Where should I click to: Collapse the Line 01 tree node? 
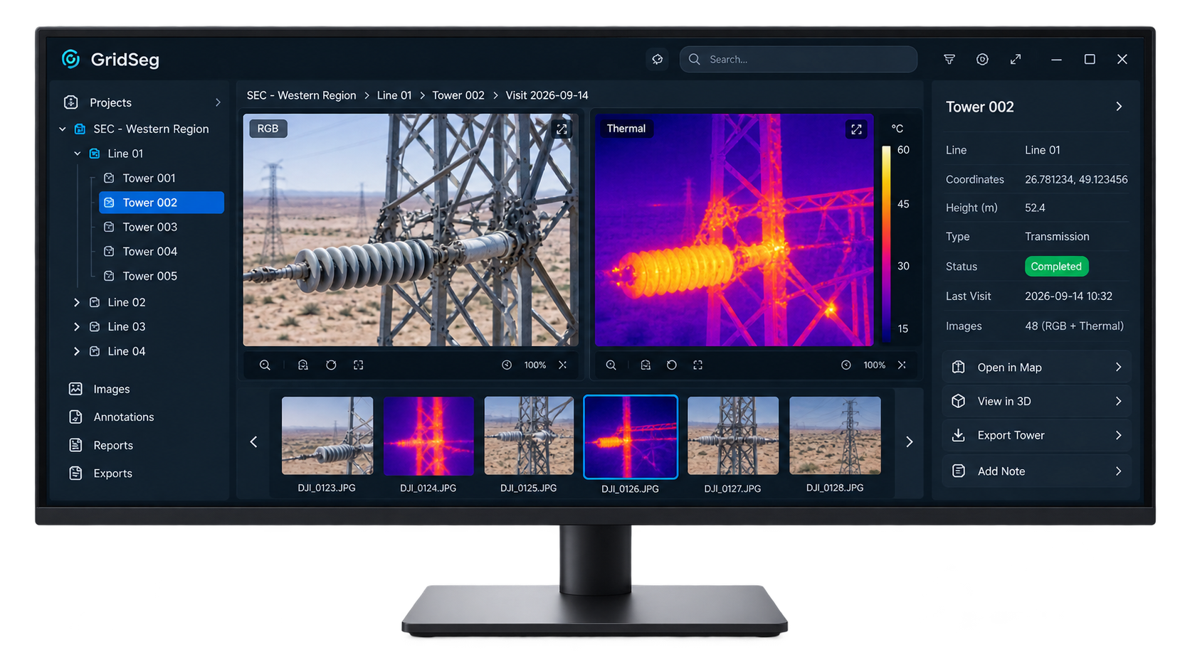click(x=78, y=154)
